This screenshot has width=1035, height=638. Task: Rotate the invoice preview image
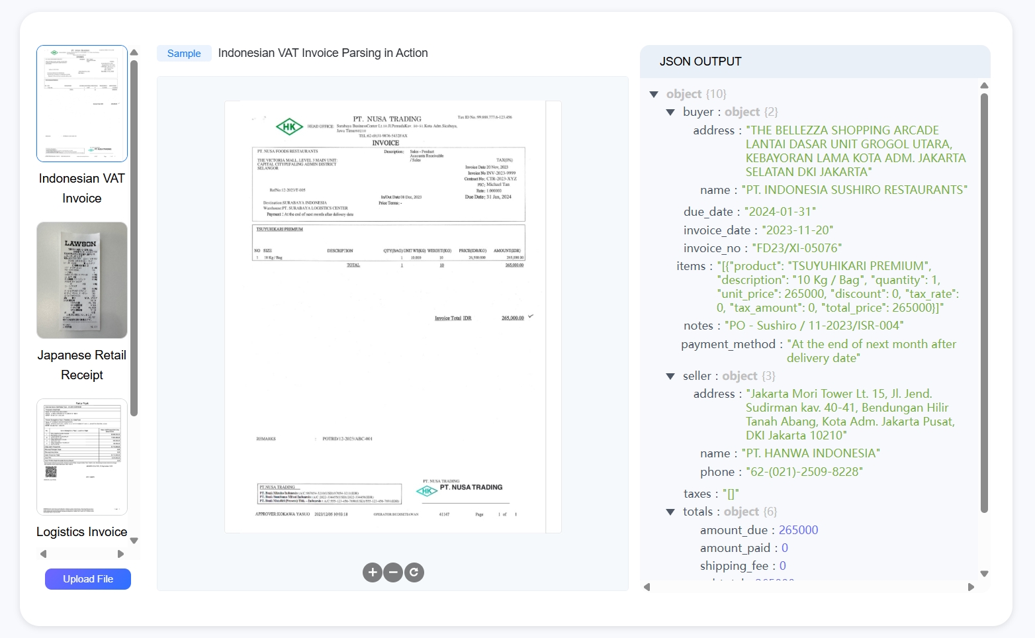tap(414, 572)
